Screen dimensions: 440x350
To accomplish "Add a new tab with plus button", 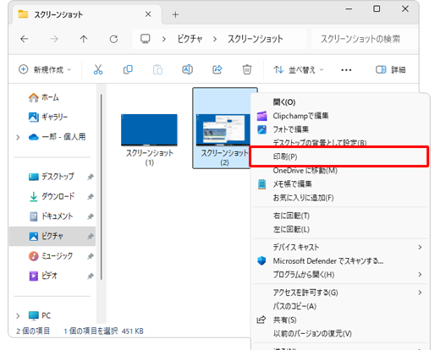I will 175,14.
